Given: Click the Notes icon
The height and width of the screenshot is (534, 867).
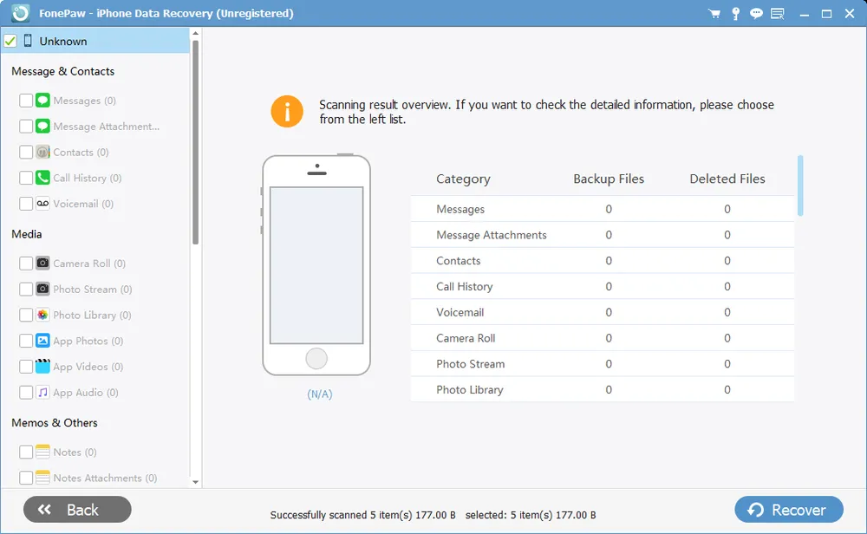Looking at the screenshot, I should point(42,452).
